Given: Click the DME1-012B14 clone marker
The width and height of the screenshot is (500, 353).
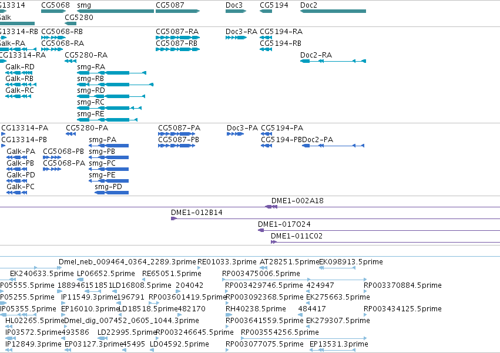Looking at the screenshot, I should pyautogui.click(x=174, y=218).
